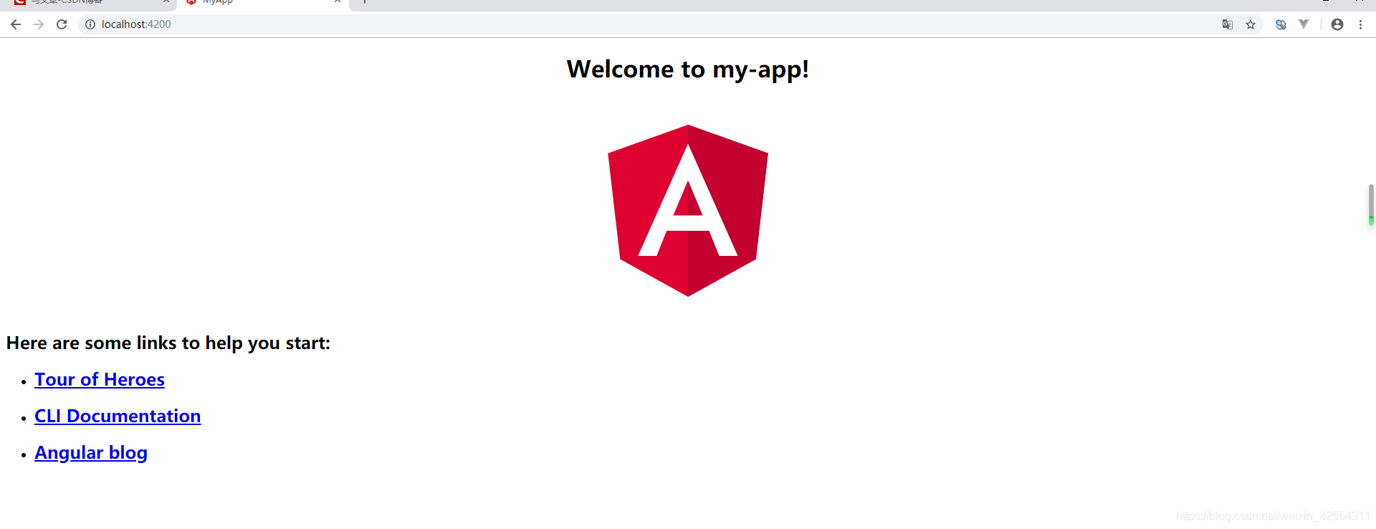
Task: Open the CLI Documentation link
Action: coord(118,416)
